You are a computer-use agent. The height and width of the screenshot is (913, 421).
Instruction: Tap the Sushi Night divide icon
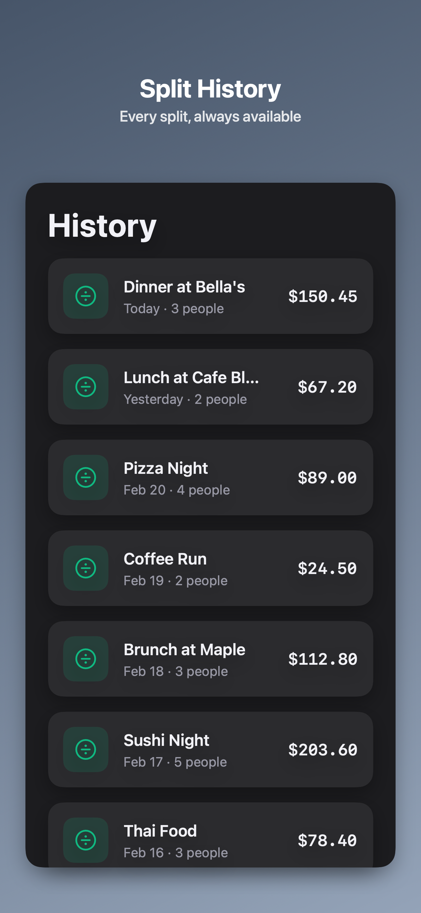(x=86, y=750)
